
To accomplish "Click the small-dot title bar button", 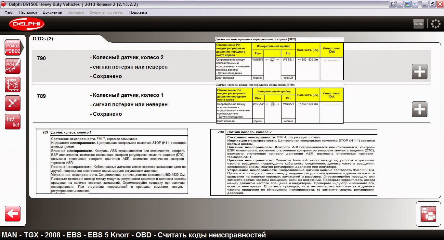I will [400, 4].
